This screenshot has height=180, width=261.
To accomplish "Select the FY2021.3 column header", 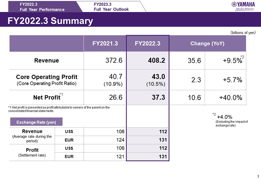I will click(x=105, y=43).
